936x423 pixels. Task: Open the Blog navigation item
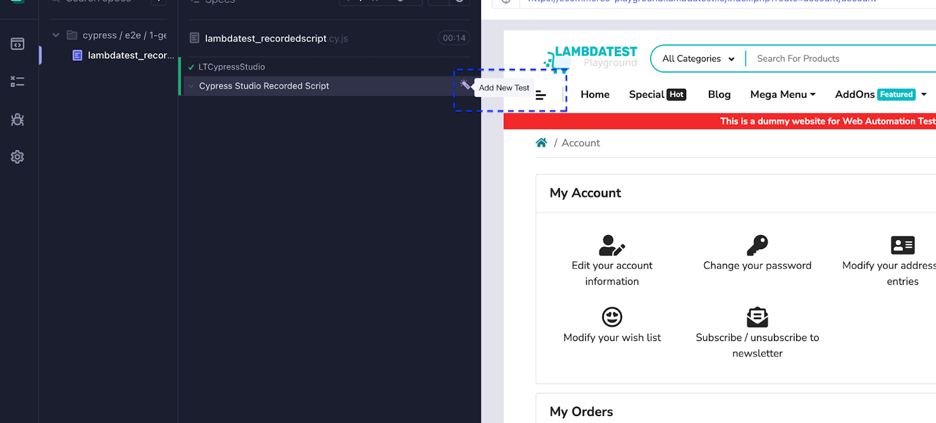pyautogui.click(x=719, y=94)
